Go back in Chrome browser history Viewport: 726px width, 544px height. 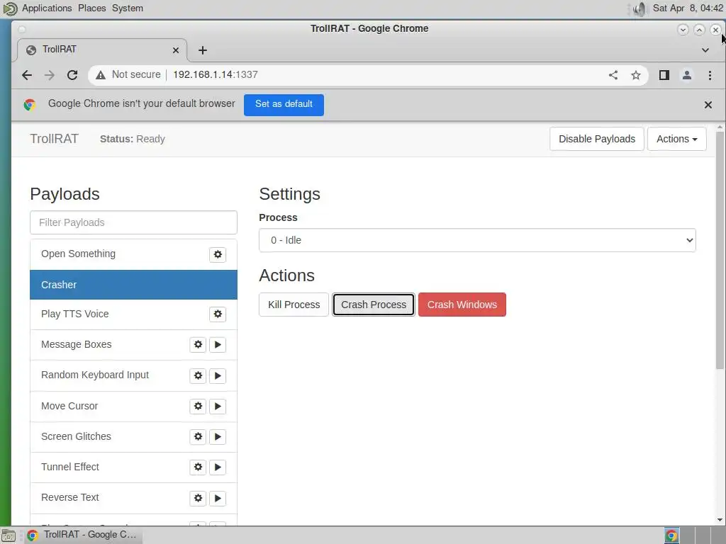tap(27, 75)
